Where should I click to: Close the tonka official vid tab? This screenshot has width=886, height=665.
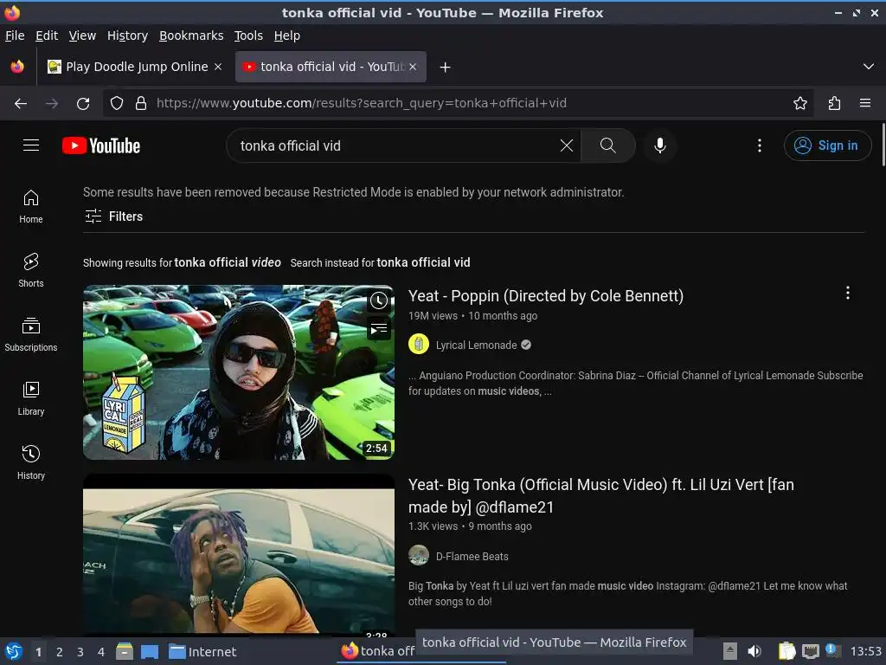click(413, 67)
